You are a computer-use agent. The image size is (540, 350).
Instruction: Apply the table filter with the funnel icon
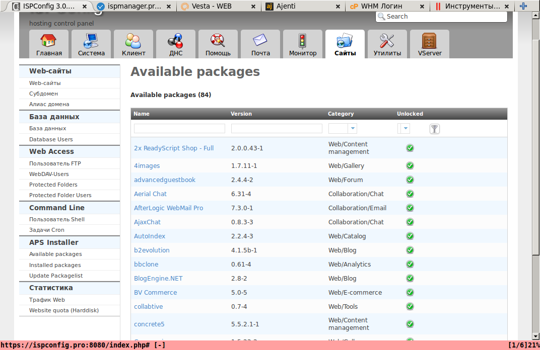pyautogui.click(x=434, y=129)
